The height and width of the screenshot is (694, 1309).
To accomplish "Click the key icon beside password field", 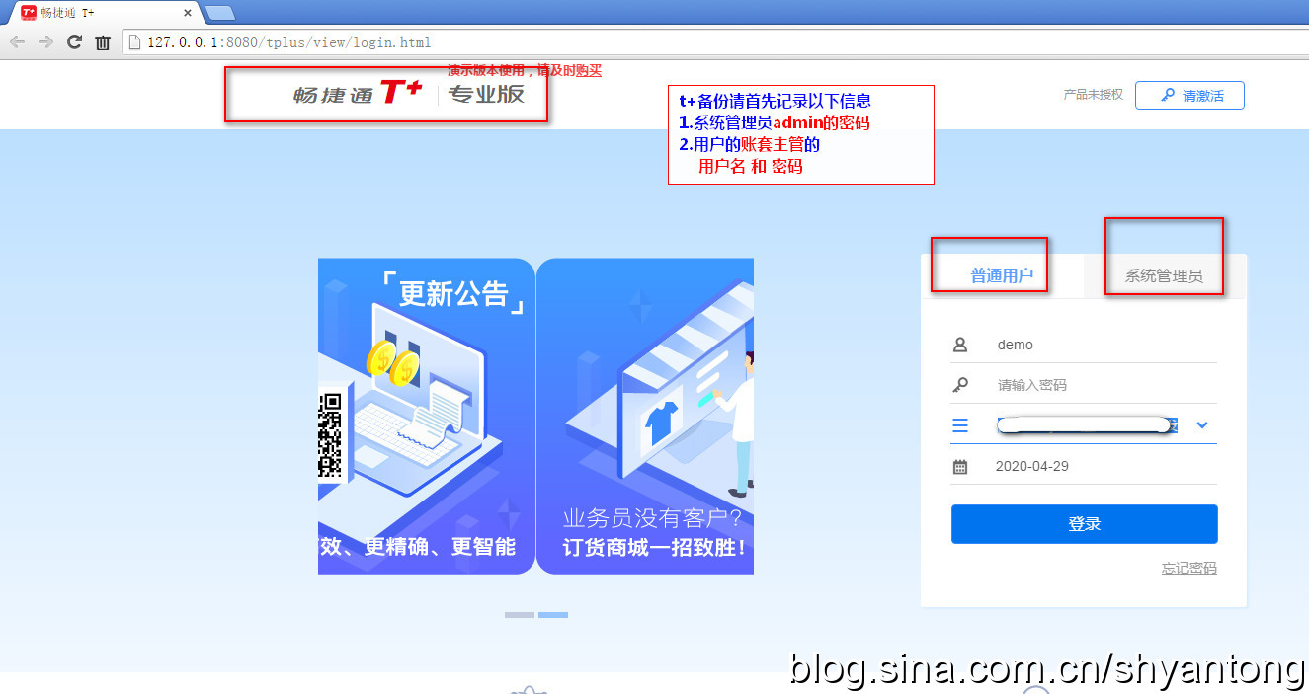I will [x=960, y=385].
